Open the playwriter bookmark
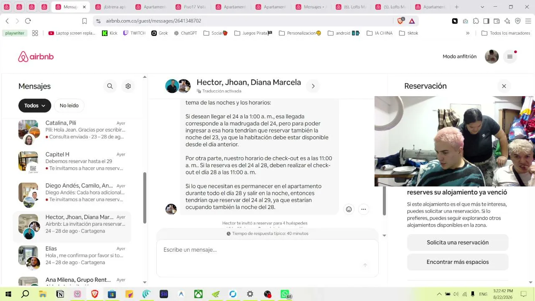Screen dimensions: 535x301 point(15,33)
